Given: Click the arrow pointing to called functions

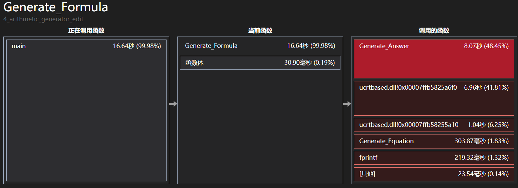Looking at the screenshot, I should [x=347, y=104].
